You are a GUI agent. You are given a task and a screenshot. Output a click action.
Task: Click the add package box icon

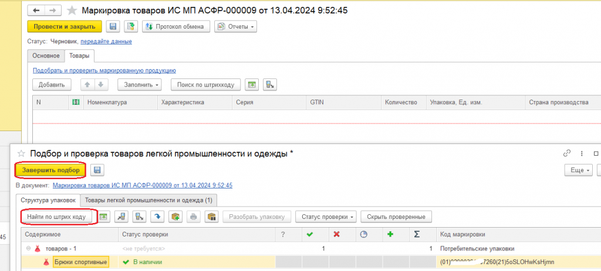[175, 217]
